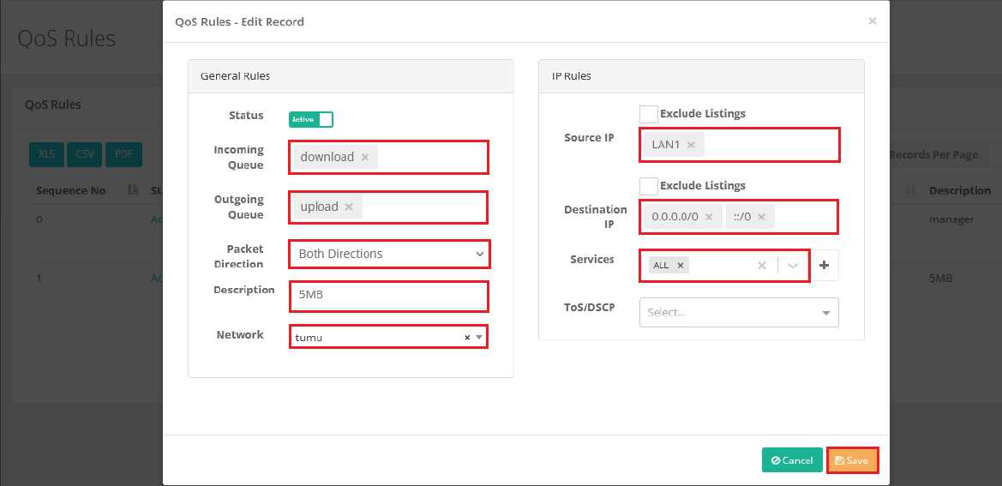1002x486 pixels.
Task: Expand the Network dropdown arrow
Action: click(x=479, y=338)
